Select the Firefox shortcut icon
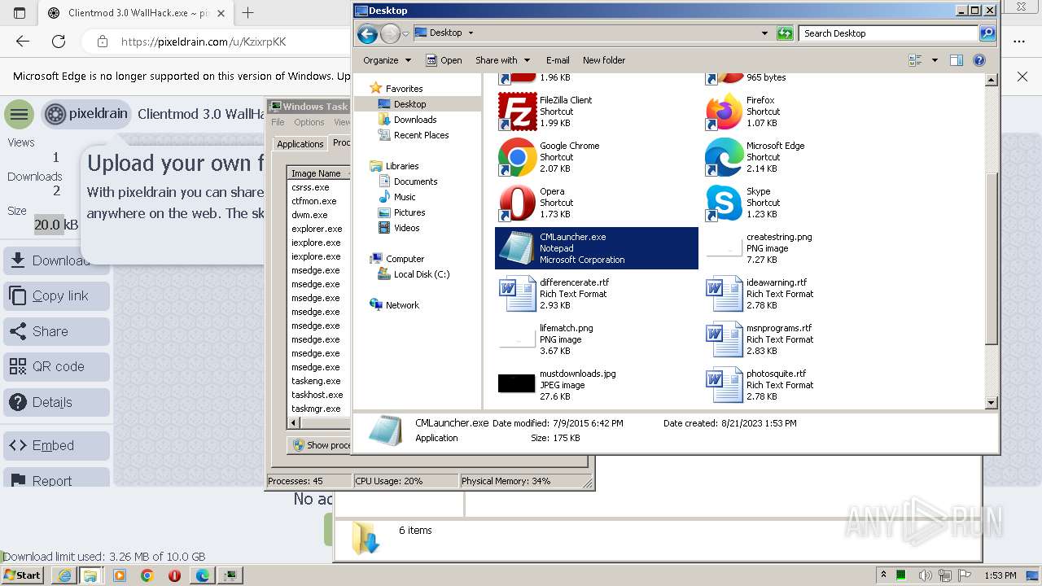 (x=724, y=112)
